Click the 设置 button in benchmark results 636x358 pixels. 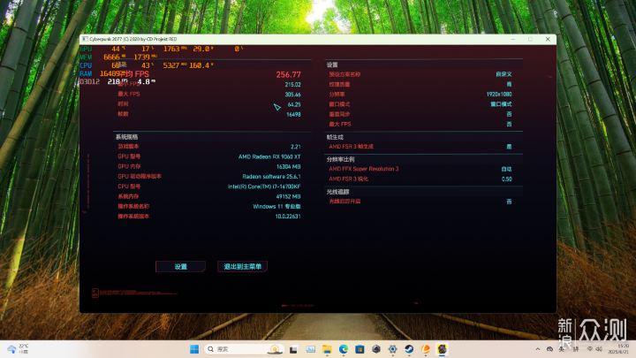click(180, 267)
